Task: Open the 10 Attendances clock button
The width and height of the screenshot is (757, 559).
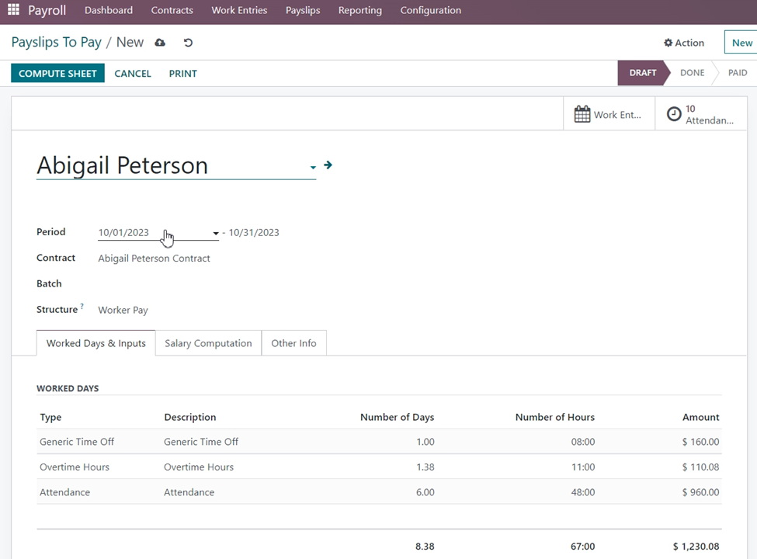Action: 700,114
